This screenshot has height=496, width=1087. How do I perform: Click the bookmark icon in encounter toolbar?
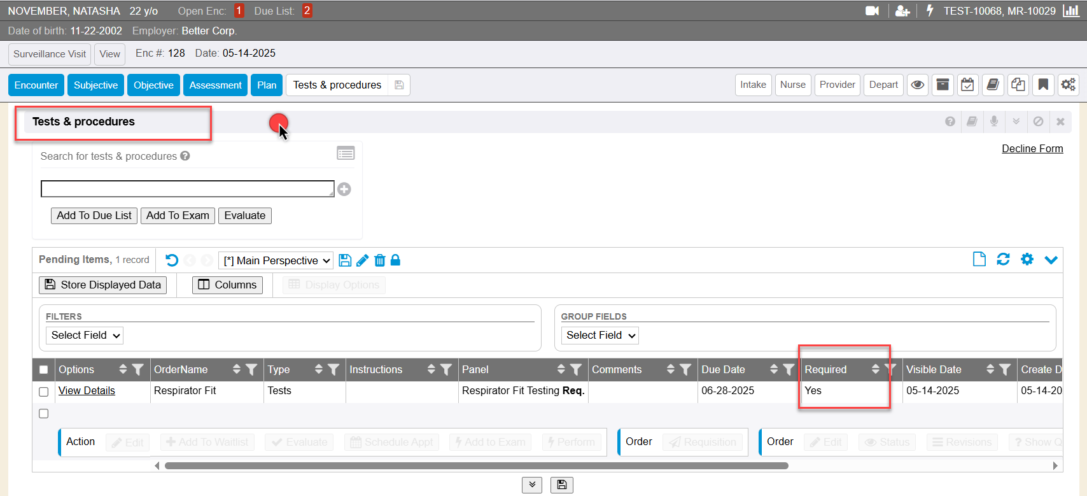point(1043,85)
